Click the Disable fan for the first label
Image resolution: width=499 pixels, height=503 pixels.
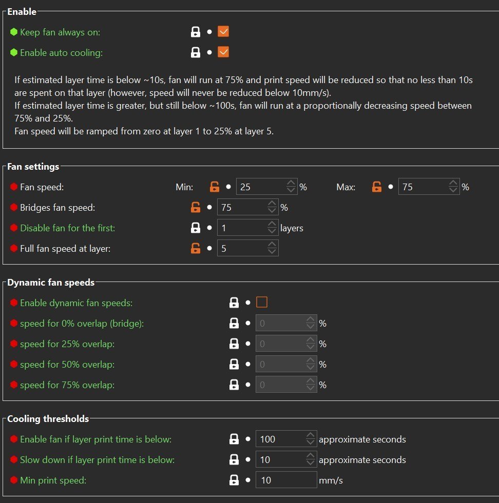click(x=67, y=228)
